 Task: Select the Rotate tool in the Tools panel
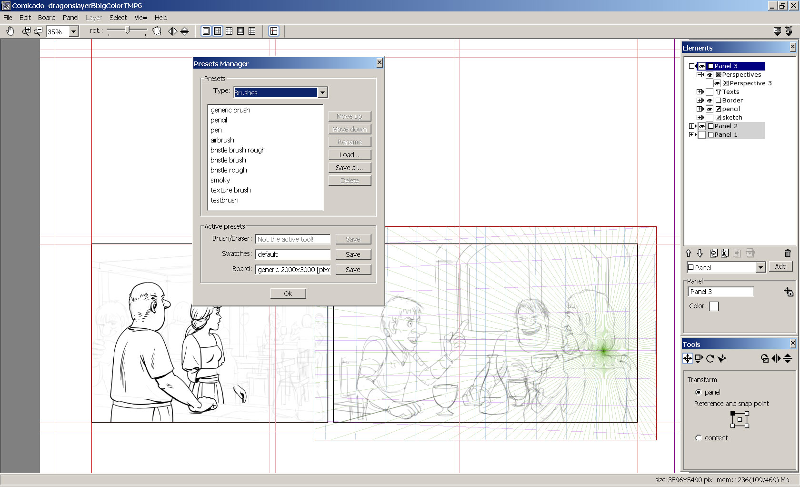coord(710,359)
